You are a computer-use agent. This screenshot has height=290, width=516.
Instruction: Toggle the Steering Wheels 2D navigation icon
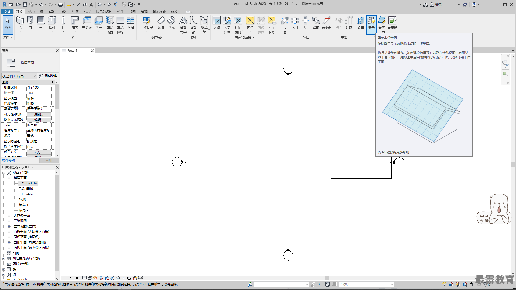click(x=505, y=63)
